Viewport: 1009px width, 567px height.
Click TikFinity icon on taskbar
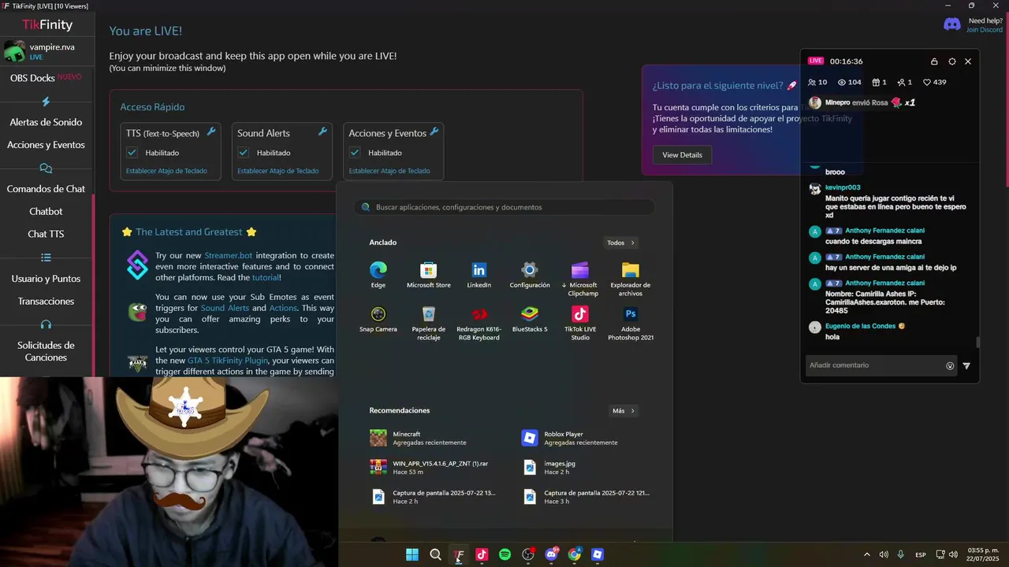click(459, 554)
